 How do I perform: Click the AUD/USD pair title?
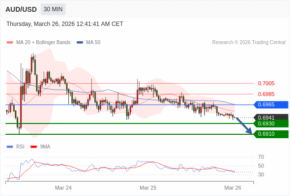21,9
